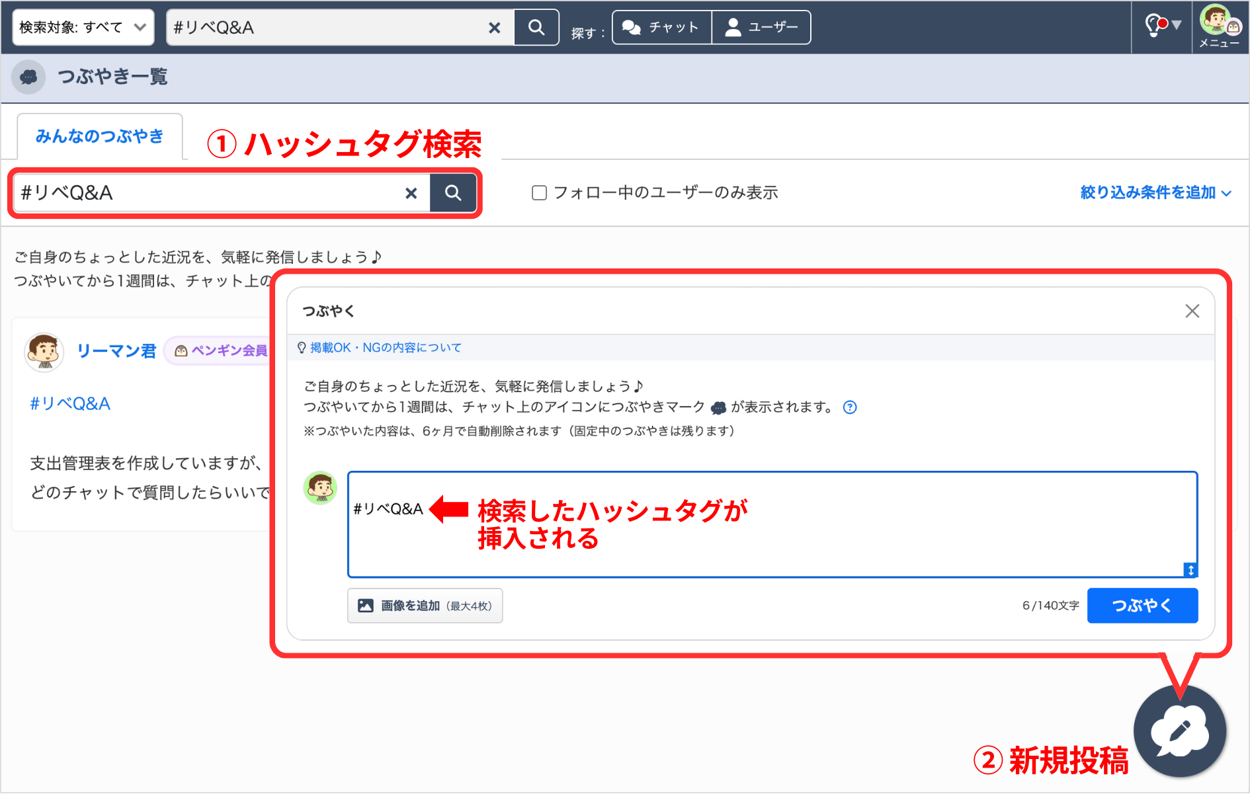
Task: Click the search magnifier in the top bar
Action: tap(536, 27)
